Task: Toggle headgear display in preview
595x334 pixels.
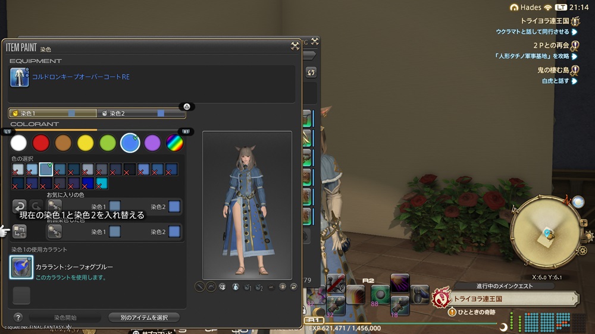Action: [211, 287]
